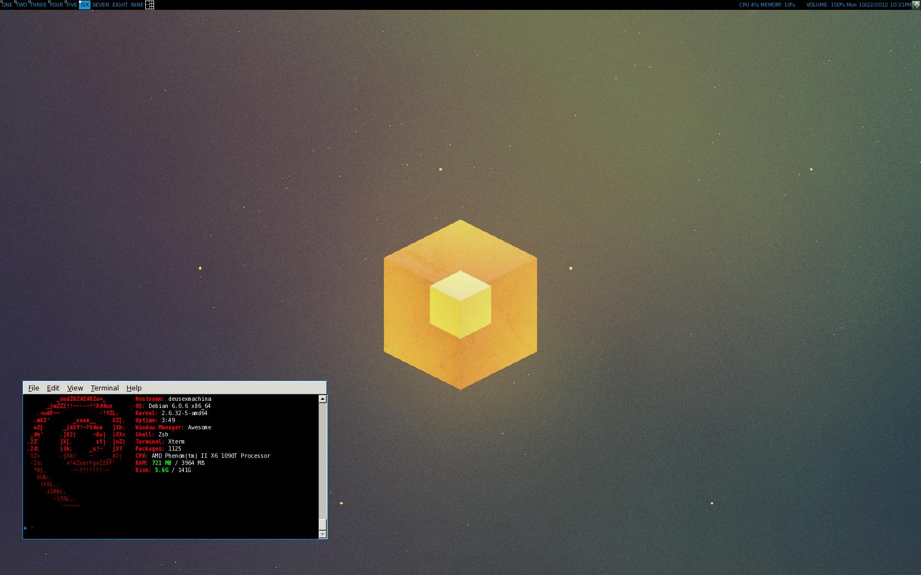Click the scrollbar up arrow in terminal
This screenshot has height=575, width=921.
click(x=322, y=399)
